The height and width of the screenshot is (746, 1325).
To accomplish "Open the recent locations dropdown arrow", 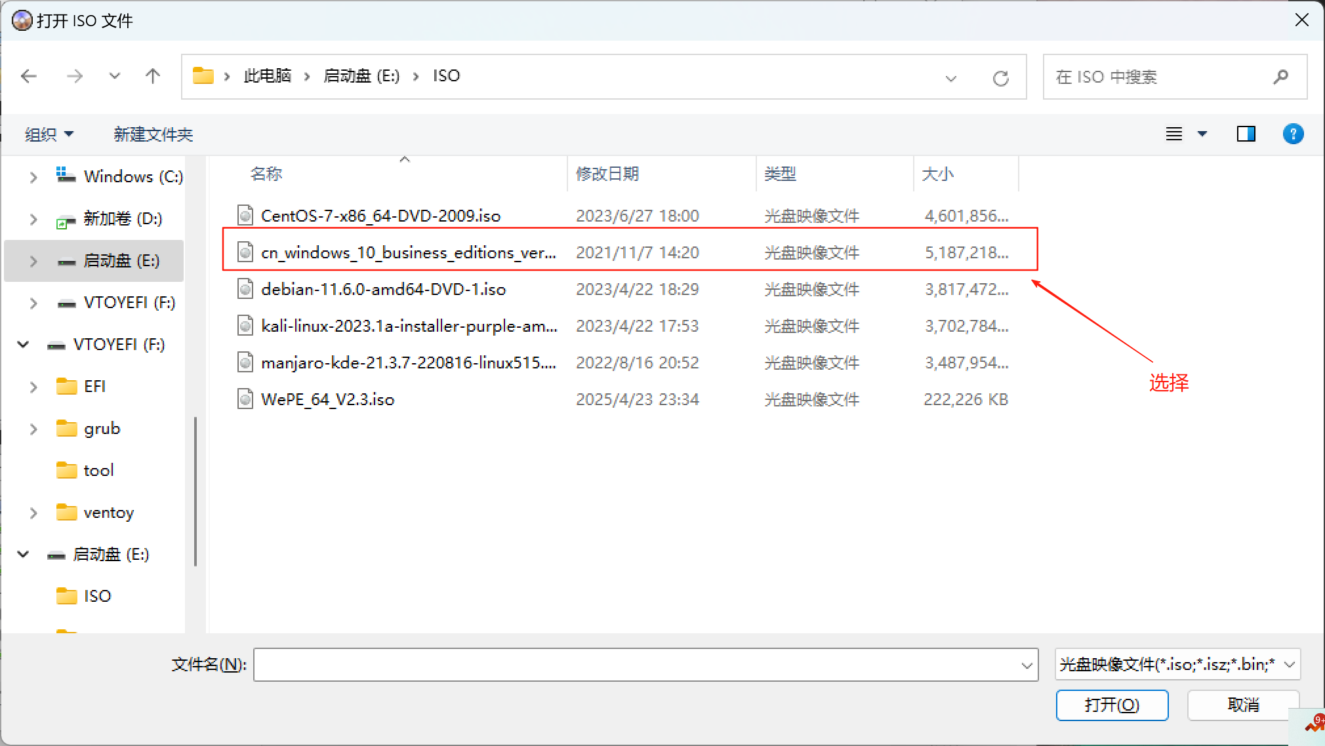I will tap(114, 76).
